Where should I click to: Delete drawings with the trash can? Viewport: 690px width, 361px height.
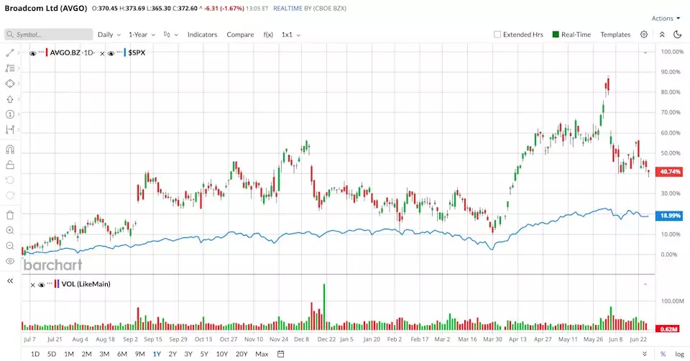click(x=9, y=215)
